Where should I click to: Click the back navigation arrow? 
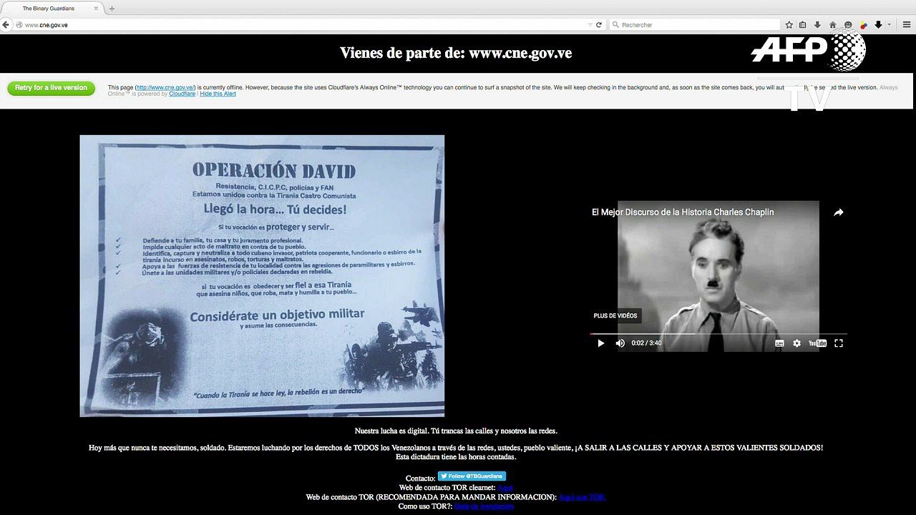6,24
